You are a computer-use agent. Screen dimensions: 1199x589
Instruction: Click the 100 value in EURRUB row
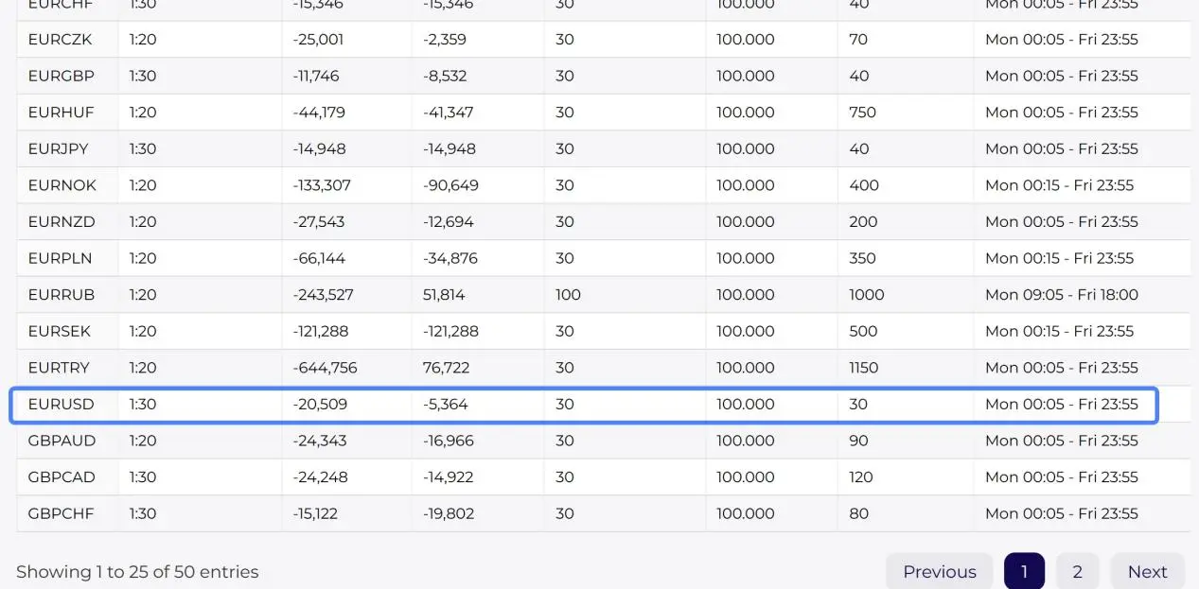pyautogui.click(x=568, y=294)
